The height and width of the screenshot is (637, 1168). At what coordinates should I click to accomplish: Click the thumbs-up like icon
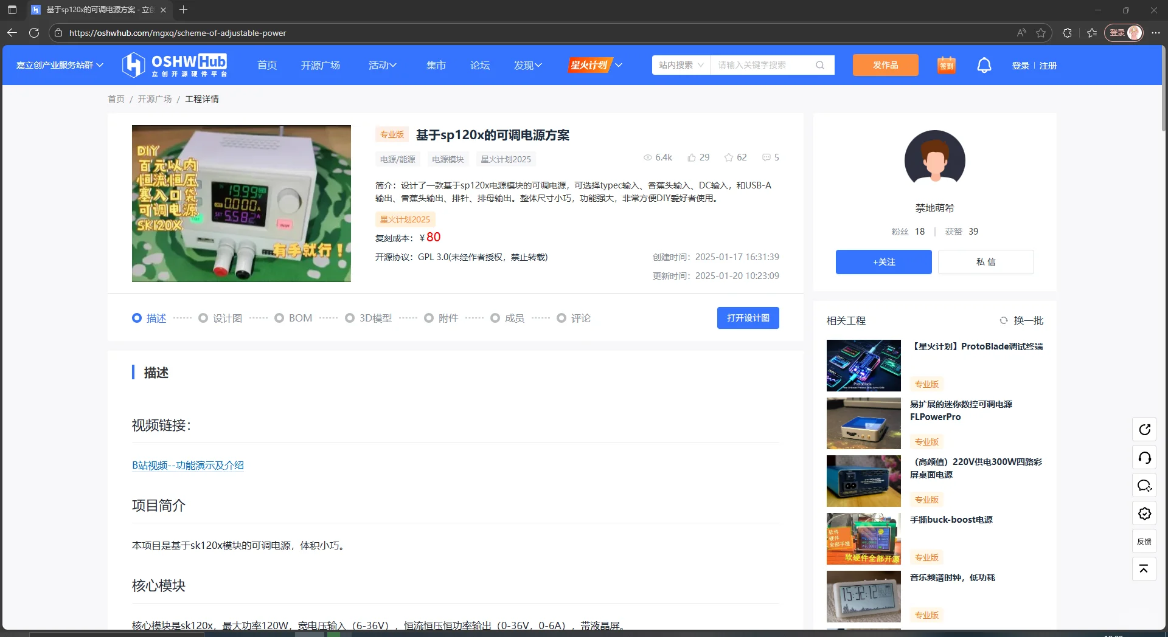point(692,157)
